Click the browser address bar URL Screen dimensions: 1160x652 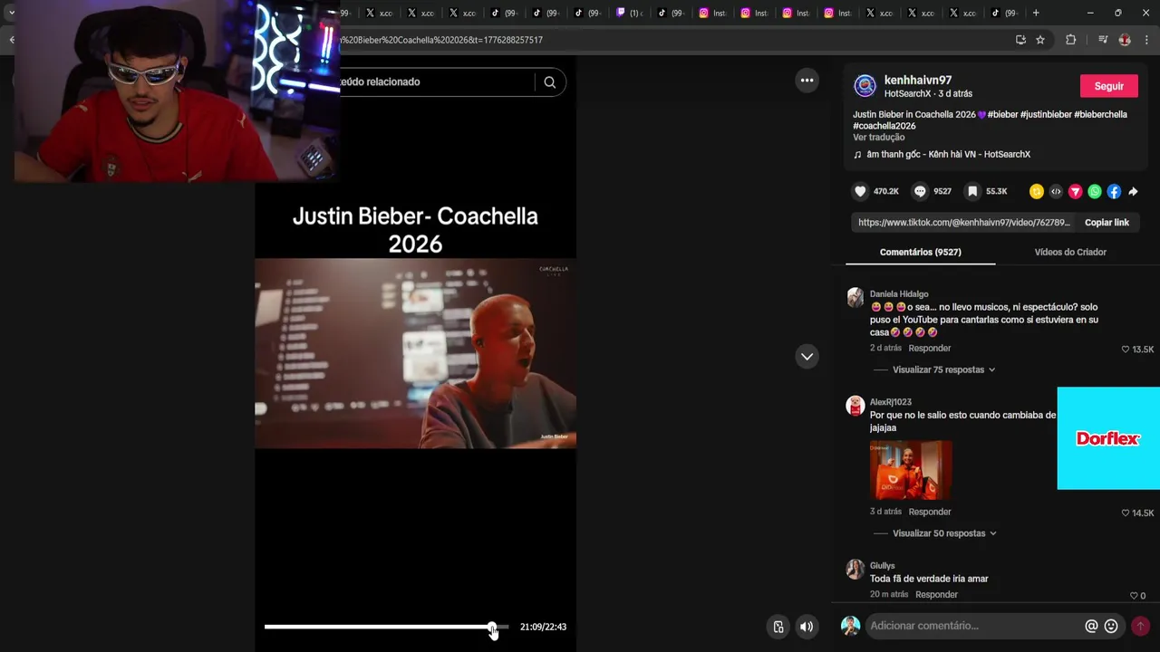pyautogui.click(x=441, y=40)
